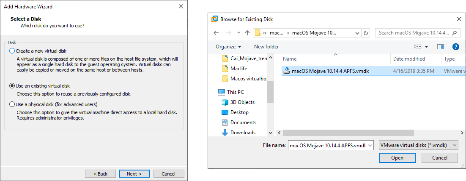The width and height of the screenshot is (466, 181).
Task: Select Use a physical disk option
Action: (12, 104)
